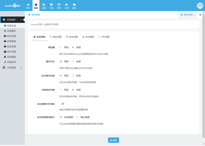Enable 调试器 by selecting 开启

61,47
